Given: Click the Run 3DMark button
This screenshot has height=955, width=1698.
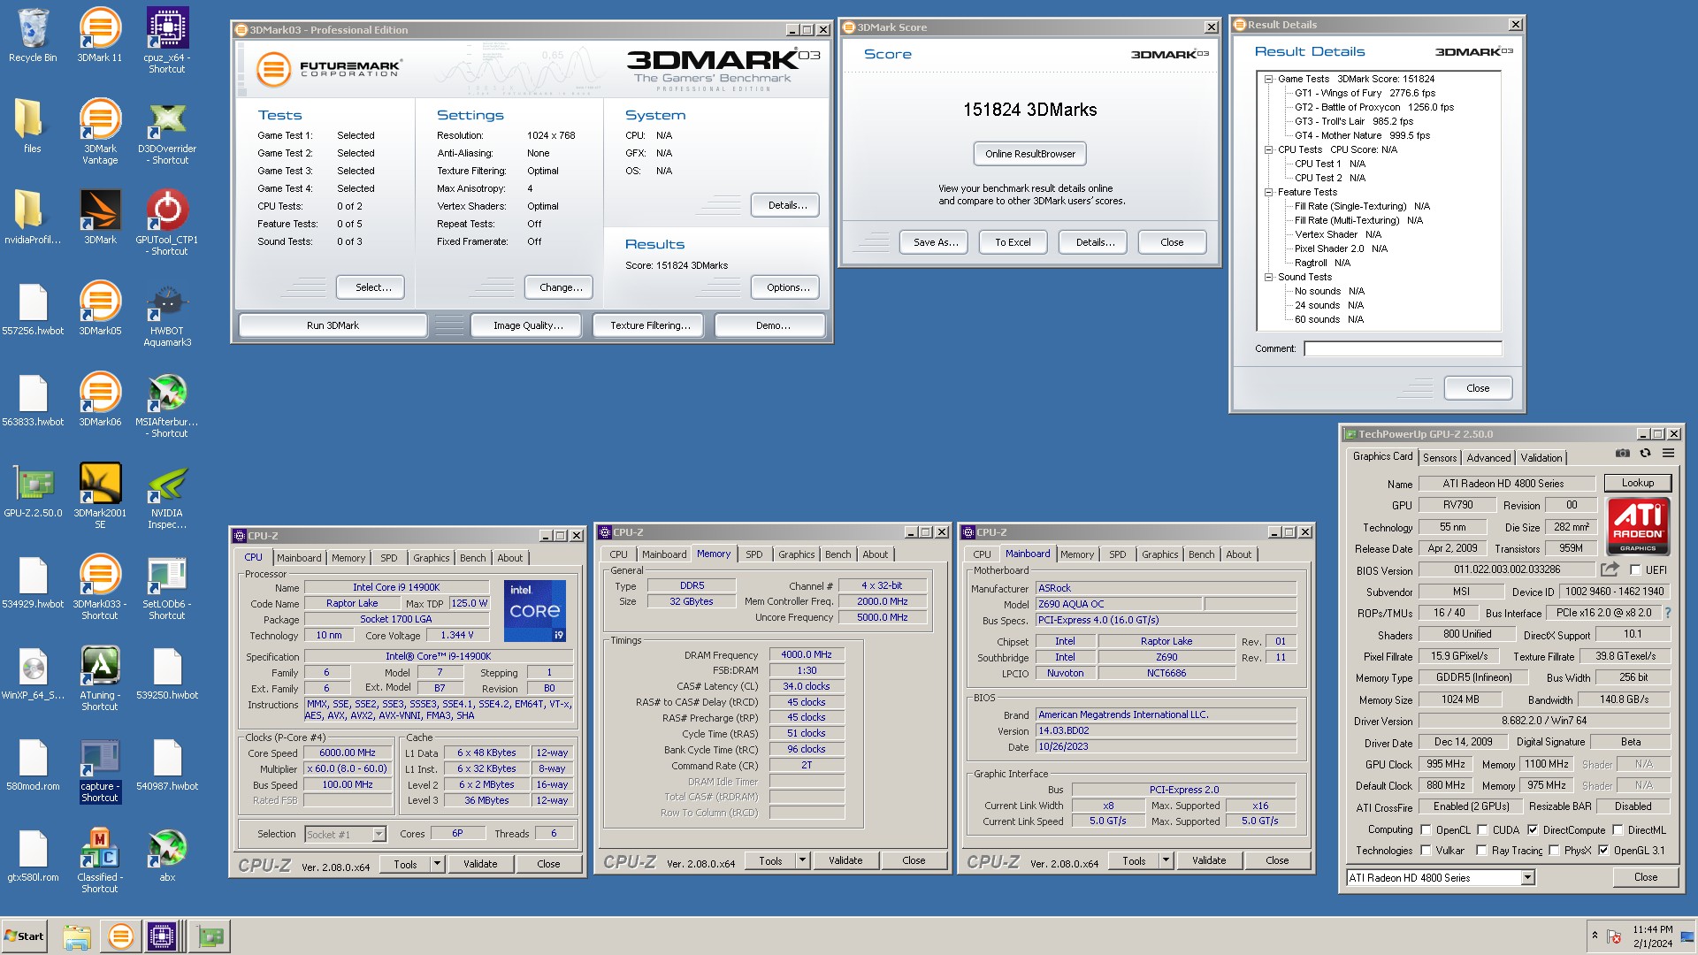Looking at the screenshot, I should (x=333, y=325).
